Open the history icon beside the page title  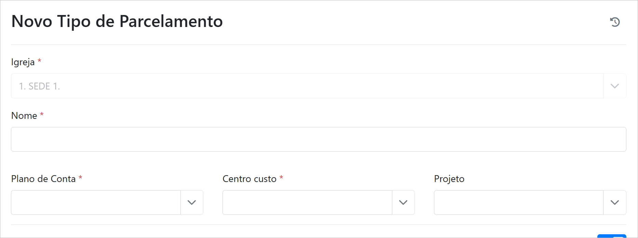pos(615,22)
